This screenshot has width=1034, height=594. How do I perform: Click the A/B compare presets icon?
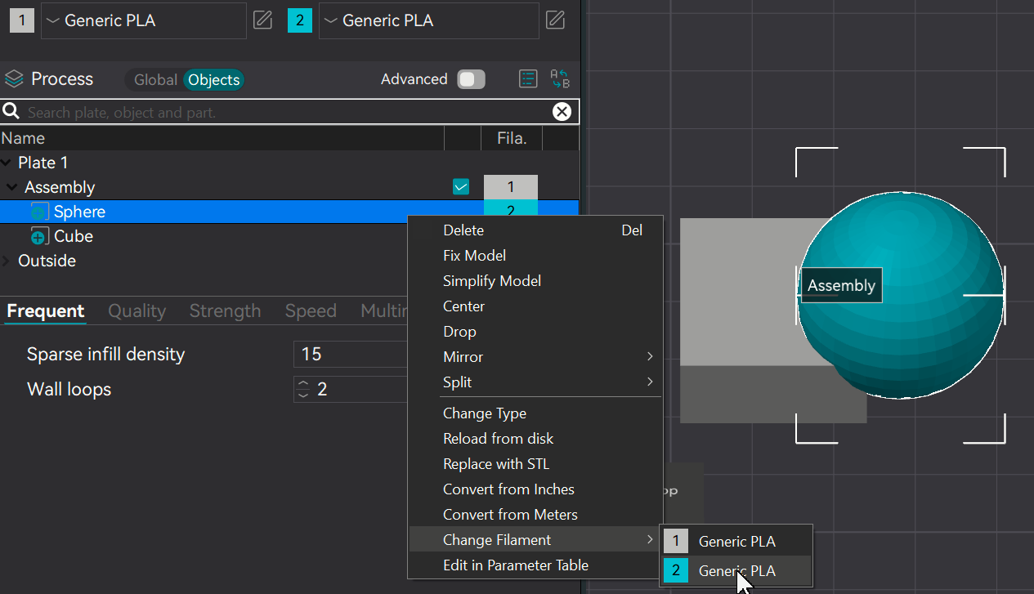pyautogui.click(x=560, y=79)
